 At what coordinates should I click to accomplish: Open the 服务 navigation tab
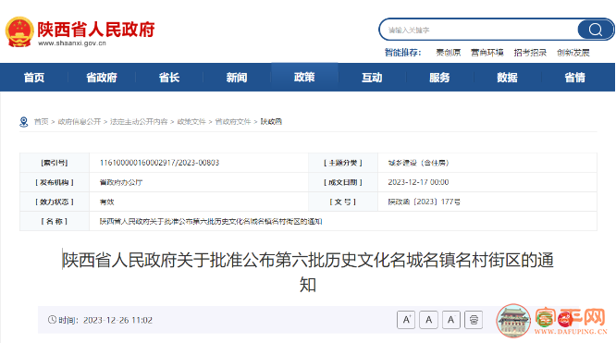[439, 78]
